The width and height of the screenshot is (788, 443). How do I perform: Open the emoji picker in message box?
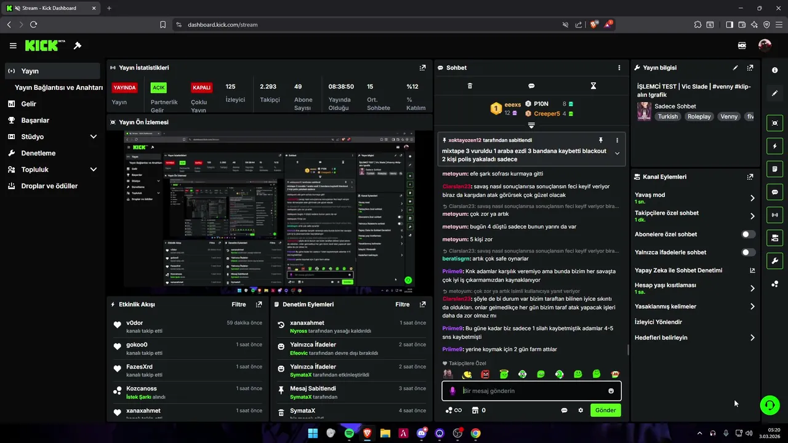(x=611, y=391)
